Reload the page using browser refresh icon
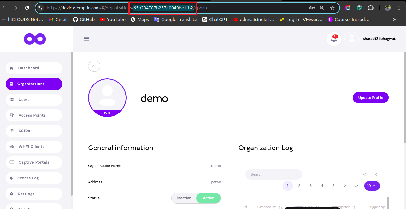This screenshot has height=209, width=406. tap(27, 8)
